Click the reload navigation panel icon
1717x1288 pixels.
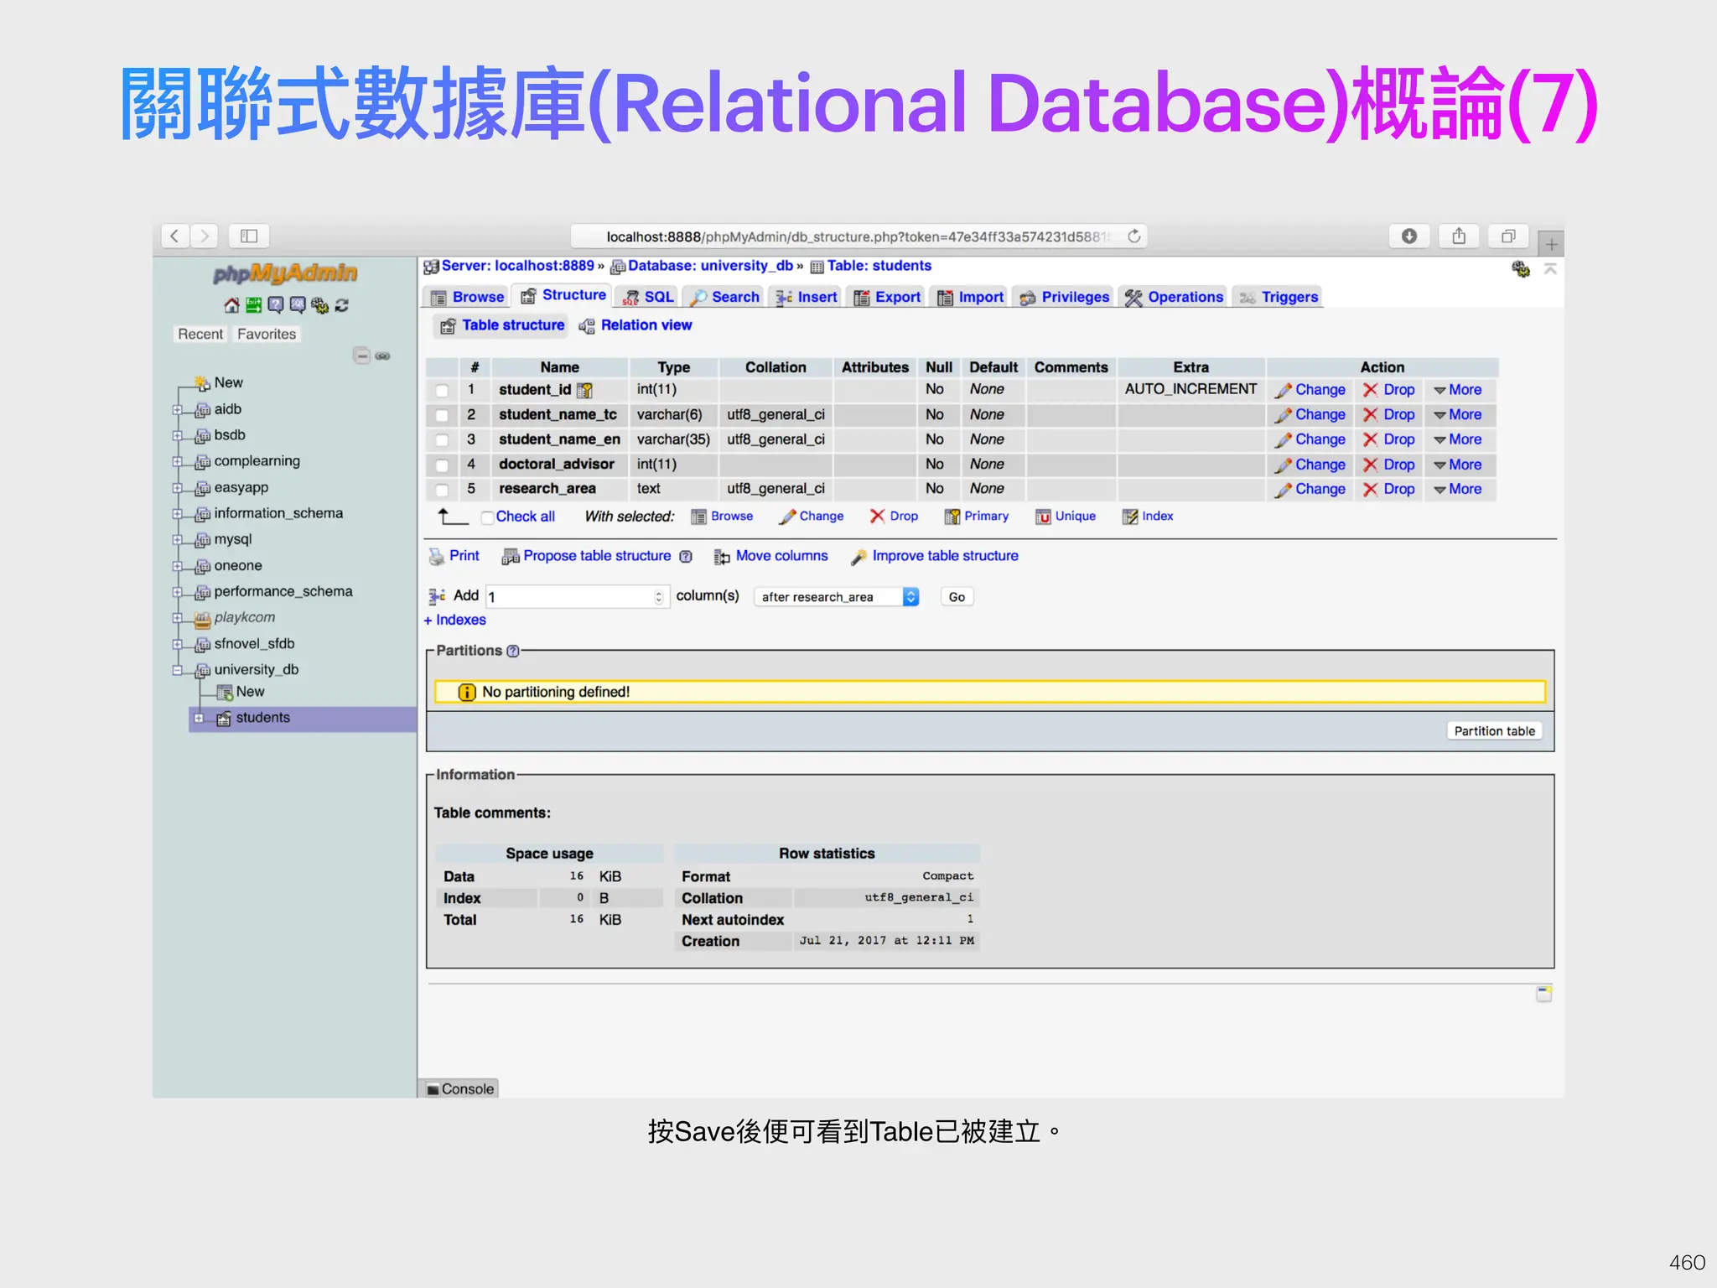point(342,305)
